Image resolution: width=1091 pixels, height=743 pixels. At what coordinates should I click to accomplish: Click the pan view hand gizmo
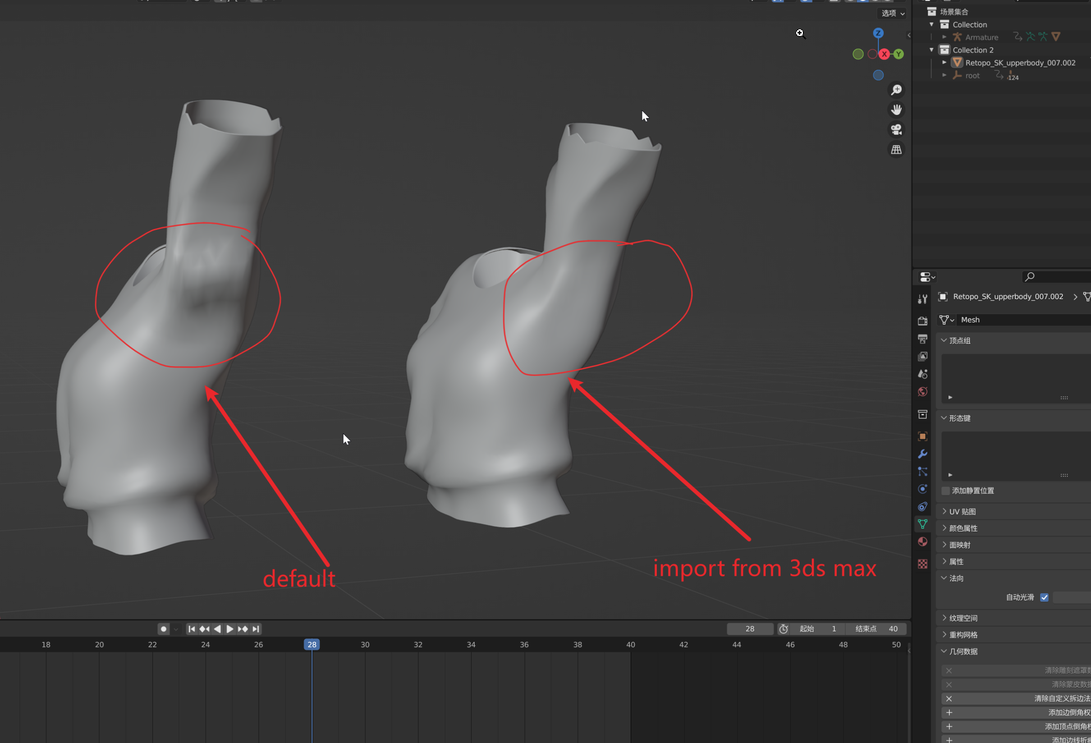click(896, 110)
